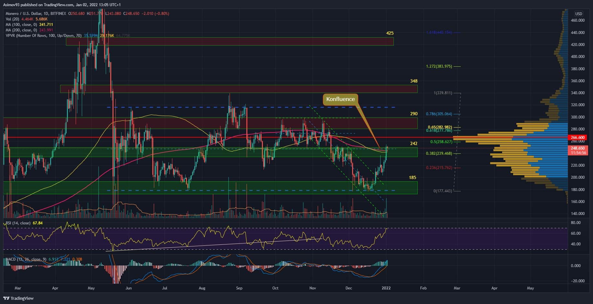The width and height of the screenshot is (593, 304).
Task: Click the RSI value 67.84
Action: [x=38, y=223]
